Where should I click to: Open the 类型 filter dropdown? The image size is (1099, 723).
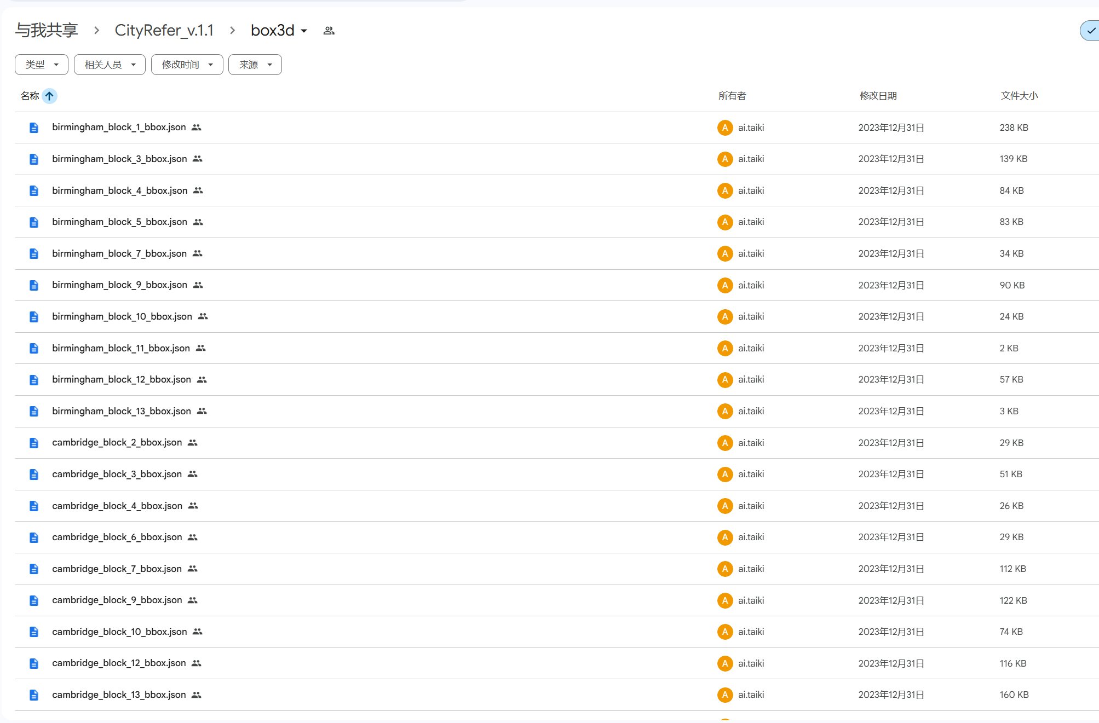coord(42,65)
